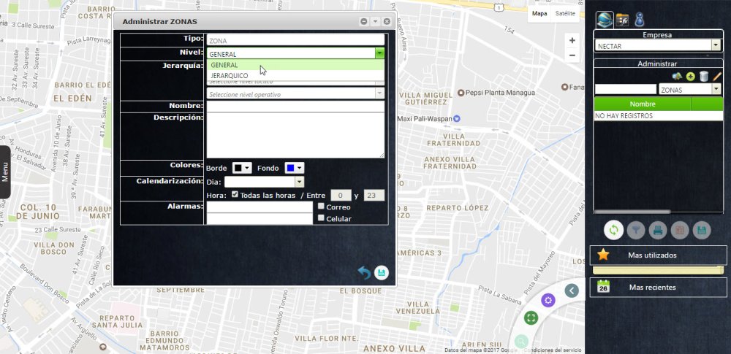Click the Tipo ZONA field
The width and height of the screenshot is (731, 354).
(x=295, y=40)
